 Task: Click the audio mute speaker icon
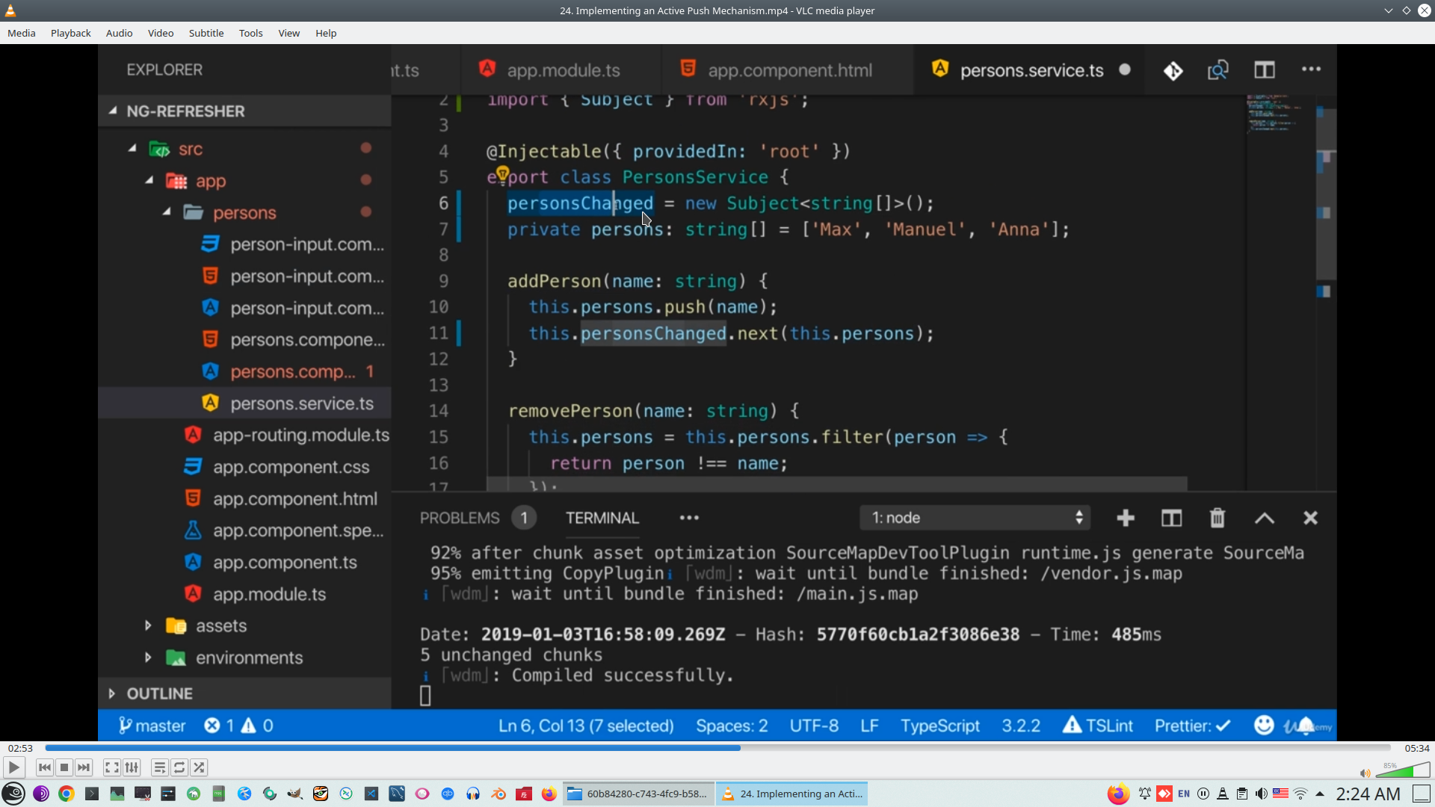click(x=1365, y=773)
